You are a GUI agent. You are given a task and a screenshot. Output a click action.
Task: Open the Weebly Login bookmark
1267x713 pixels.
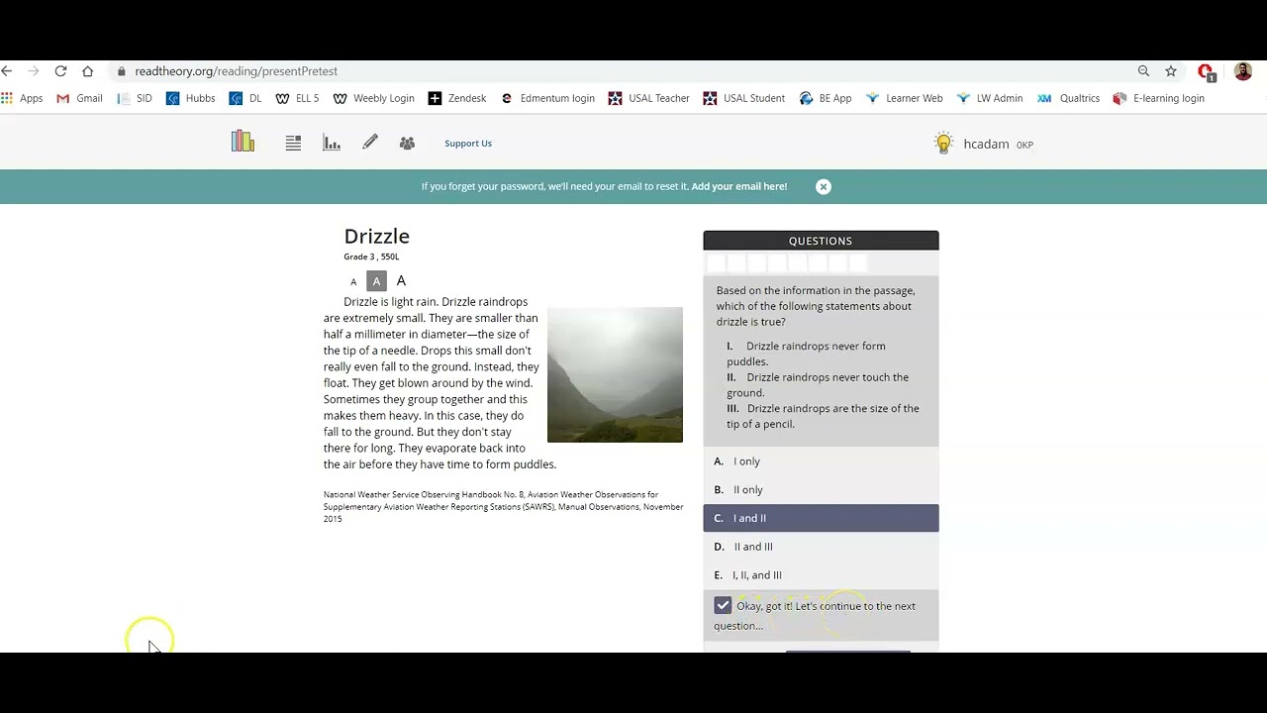coord(373,98)
